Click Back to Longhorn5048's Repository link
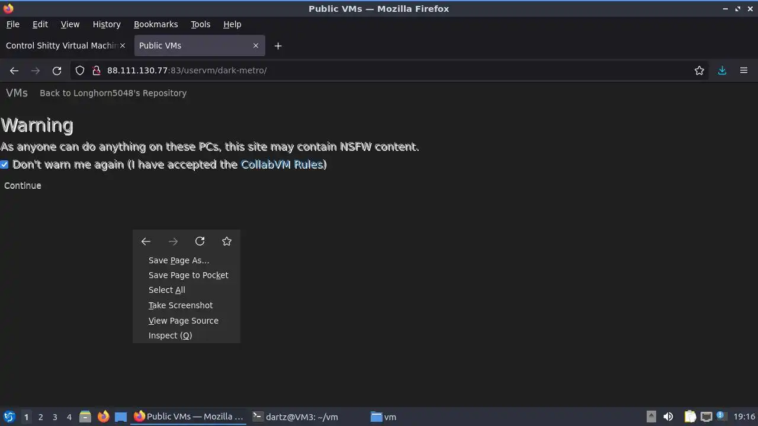758x426 pixels. coord(113,93)
